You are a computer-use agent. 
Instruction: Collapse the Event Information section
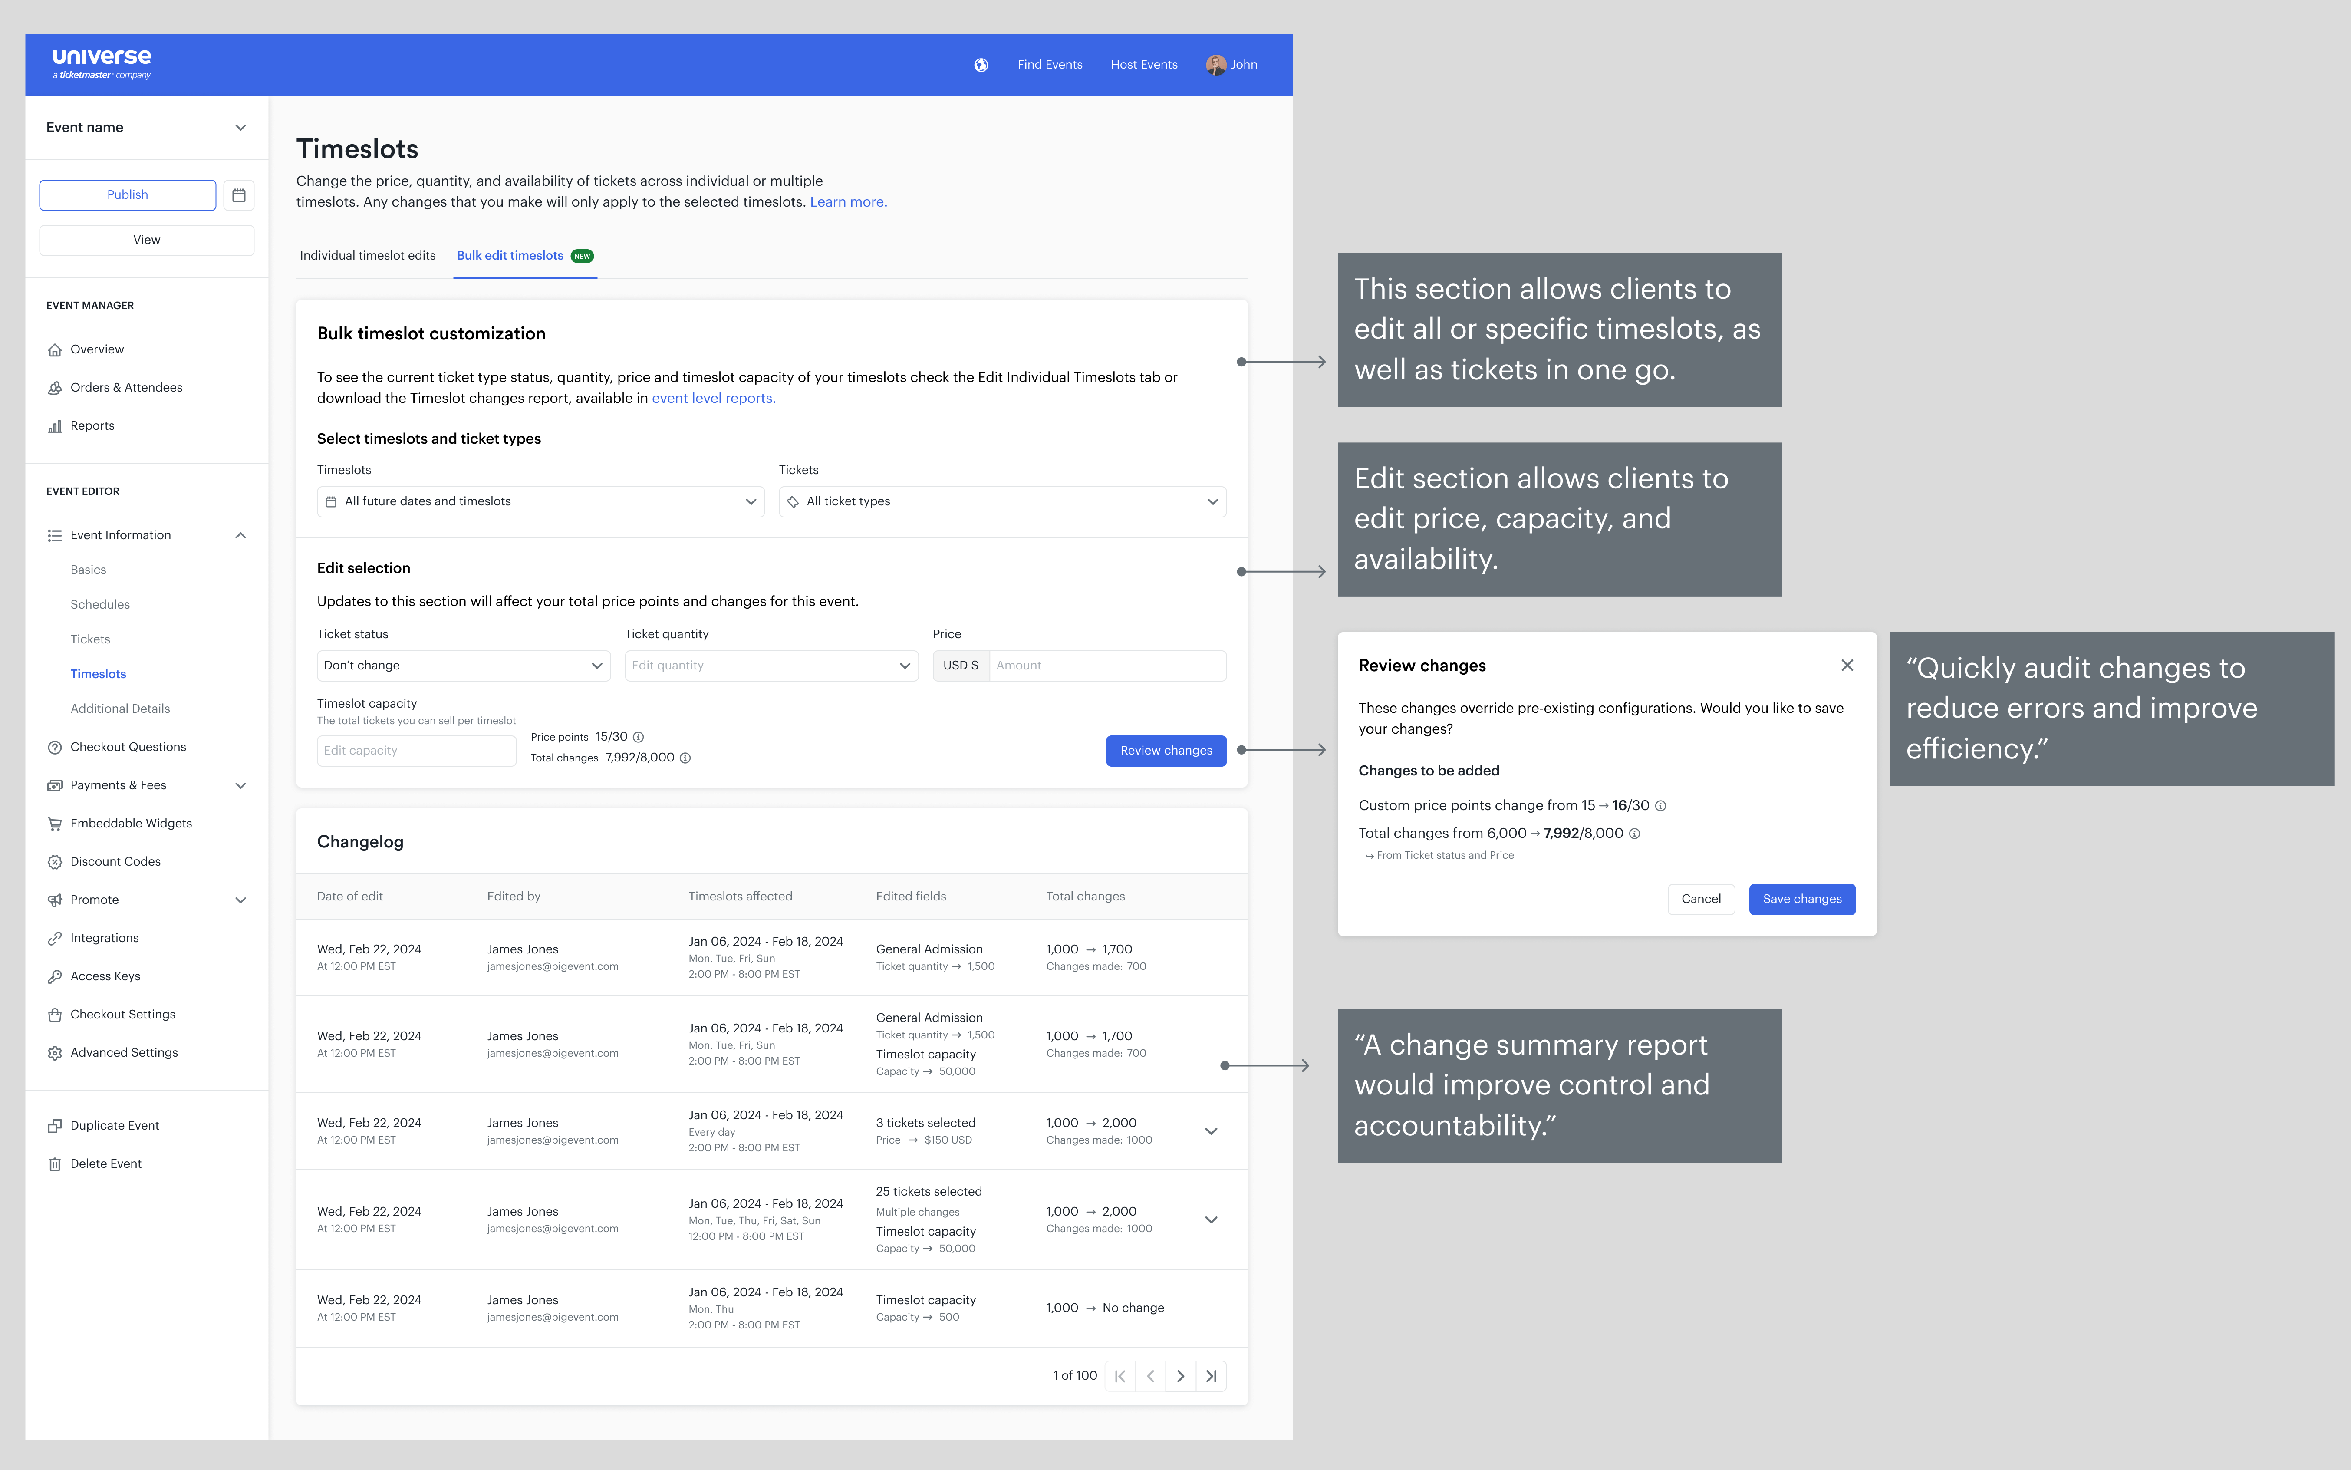(x=240, y=536)
